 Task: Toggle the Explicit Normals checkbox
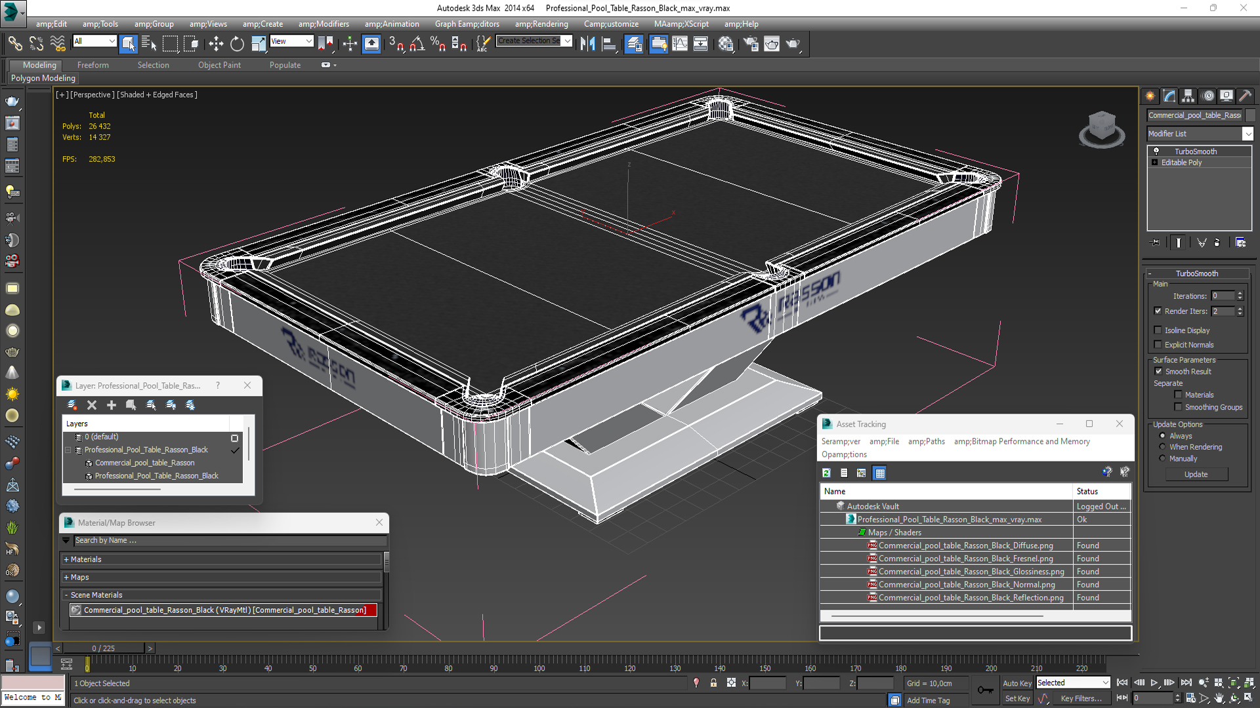coord(1158,345)
